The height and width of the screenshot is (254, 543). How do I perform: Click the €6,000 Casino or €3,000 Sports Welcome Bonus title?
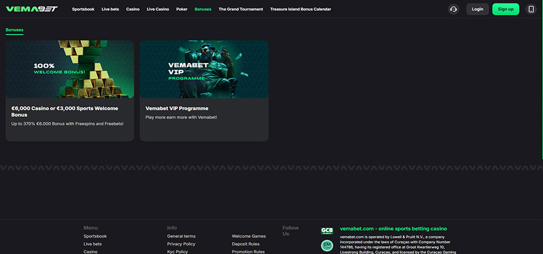pos(64,112)
